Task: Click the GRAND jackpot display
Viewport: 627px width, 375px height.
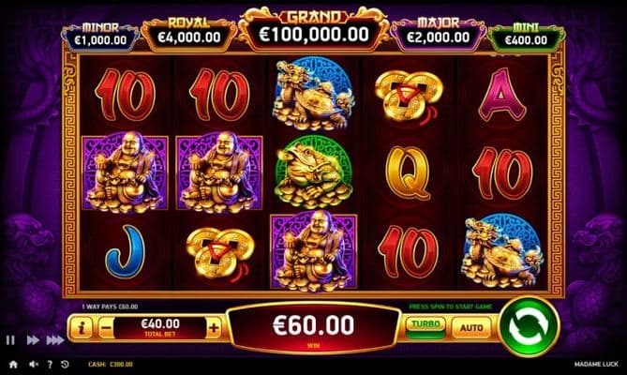Action: coord(314,29)
